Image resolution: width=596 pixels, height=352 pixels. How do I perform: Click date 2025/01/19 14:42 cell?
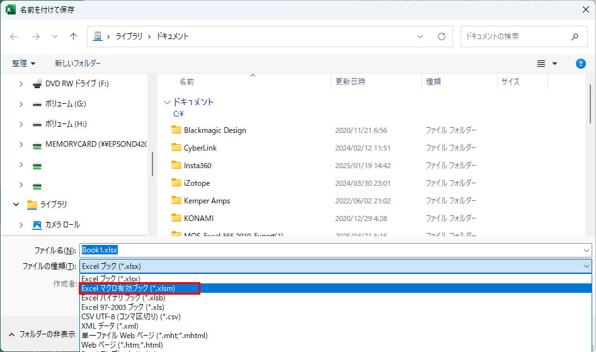(x=363, y=166)
